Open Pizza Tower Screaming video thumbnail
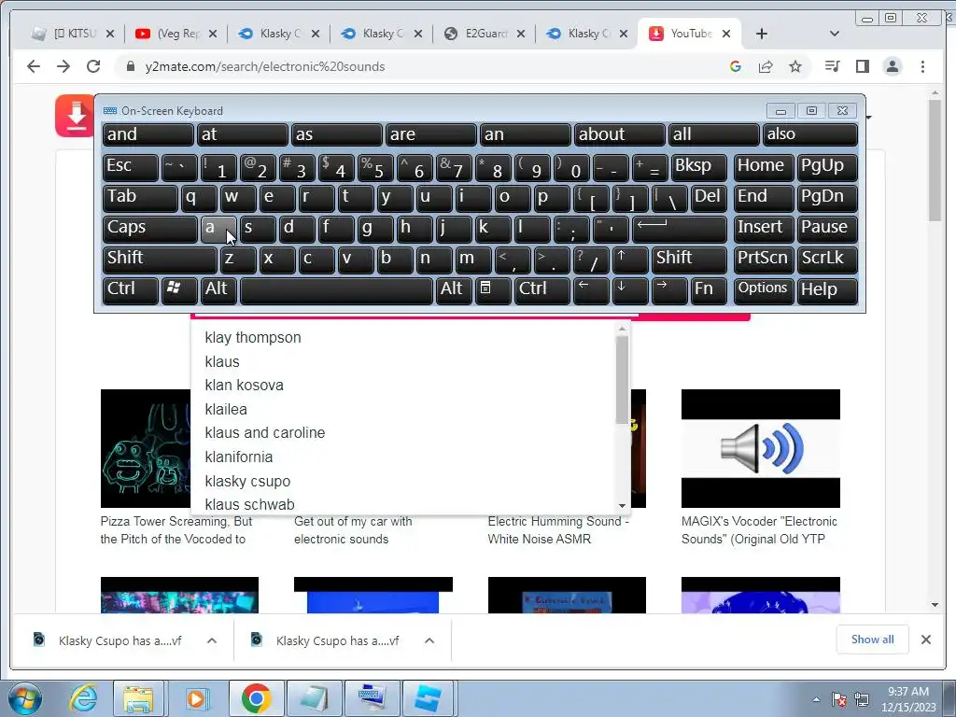 146,448
